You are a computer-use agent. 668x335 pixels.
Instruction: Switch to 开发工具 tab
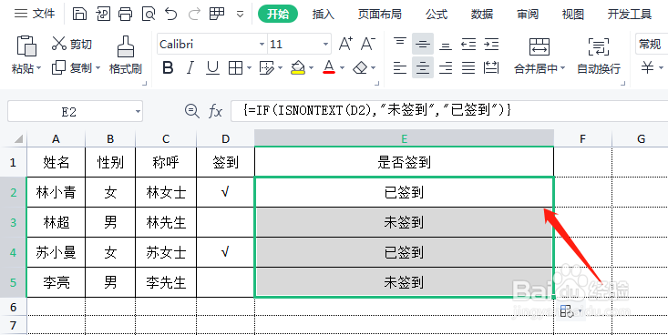pos(630,14)
